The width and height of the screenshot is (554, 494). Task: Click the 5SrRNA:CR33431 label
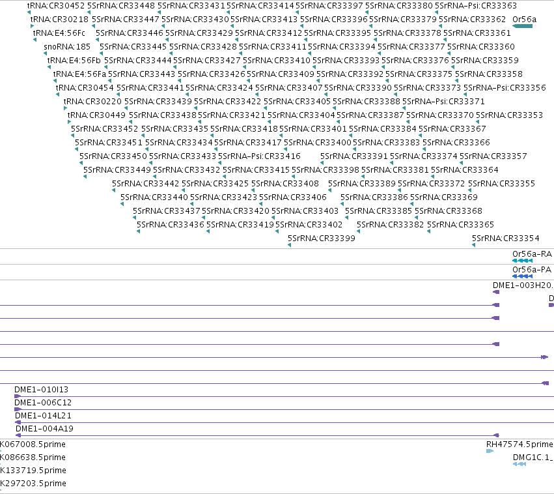point(191,6)
